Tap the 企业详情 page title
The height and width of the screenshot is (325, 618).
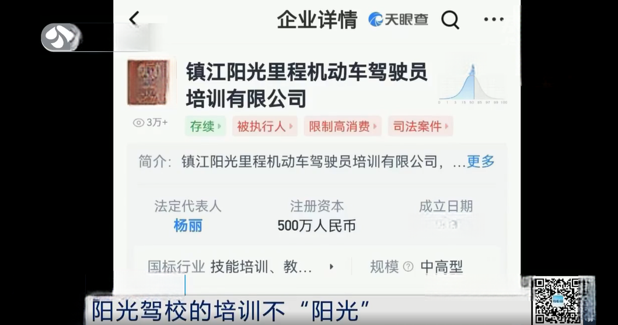pyautogui.click(x=317, y=20)
